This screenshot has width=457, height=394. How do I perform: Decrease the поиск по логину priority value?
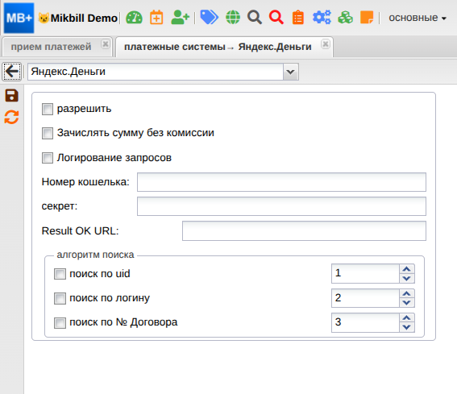click(407, 303)
